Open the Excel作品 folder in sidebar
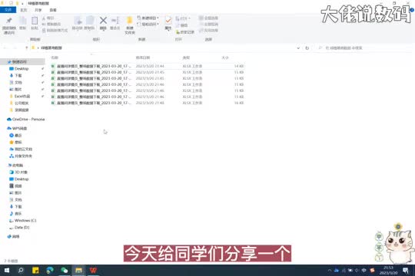The height and width of the screenshot is (276, 415). [22, 96]
